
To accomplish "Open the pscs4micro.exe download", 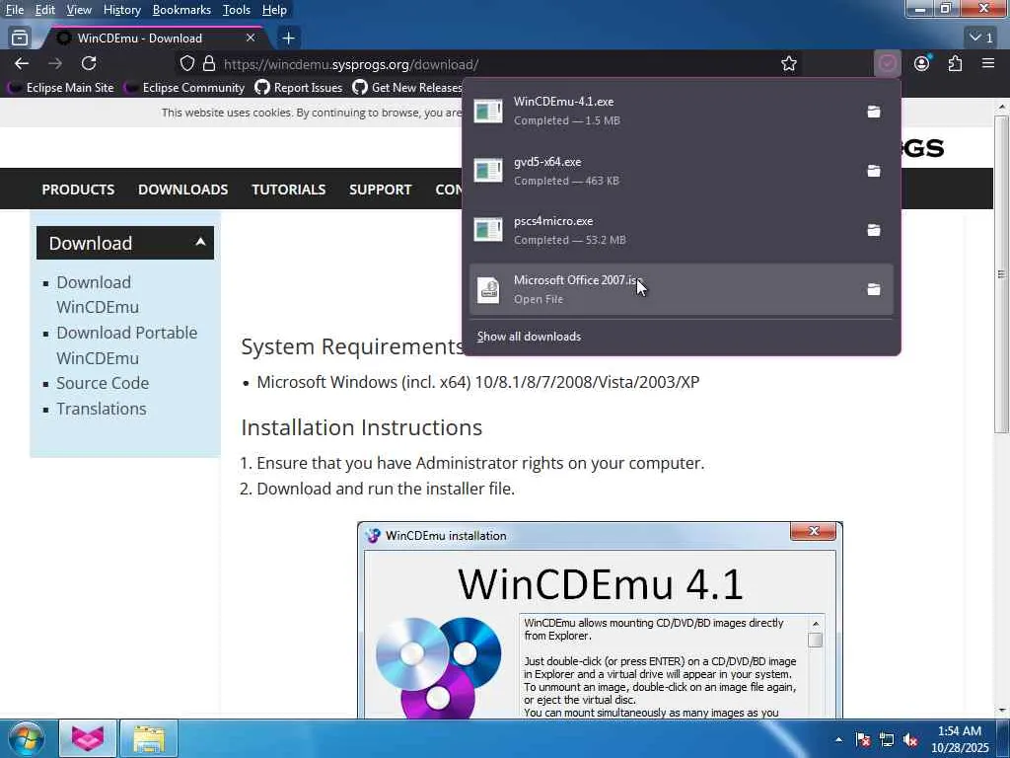I will (662, 230).
